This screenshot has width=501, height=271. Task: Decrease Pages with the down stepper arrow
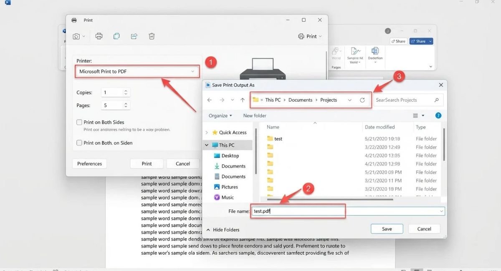click(x=127, y=108)
